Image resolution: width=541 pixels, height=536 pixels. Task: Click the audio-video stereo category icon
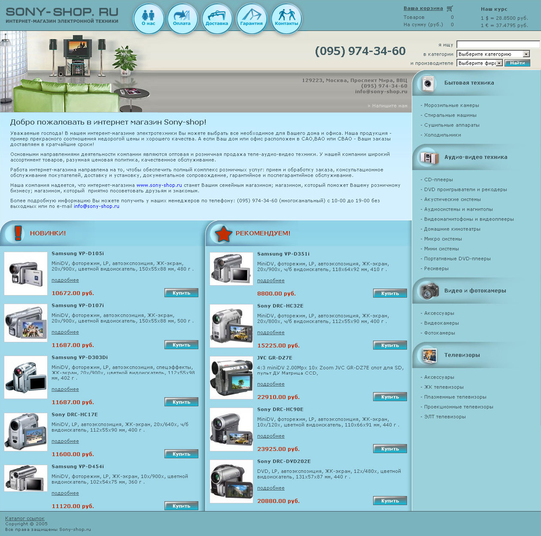[429, 158]
